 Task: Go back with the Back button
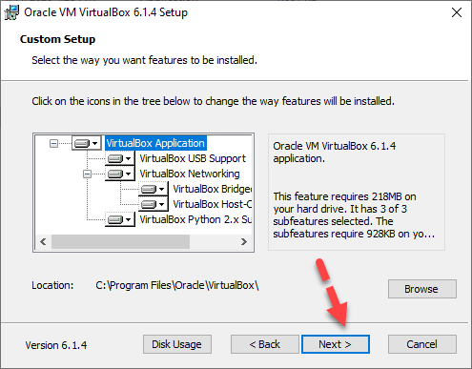point(265,344)
